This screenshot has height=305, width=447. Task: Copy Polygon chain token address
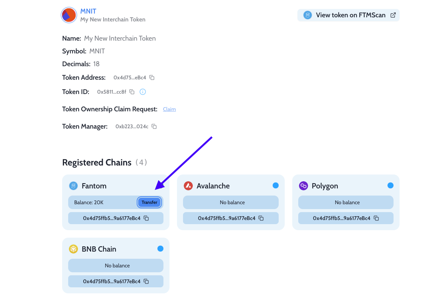[x=376, y=218]
